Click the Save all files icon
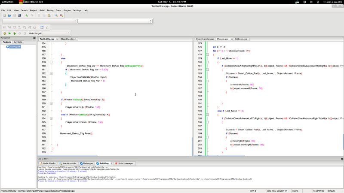344x193 pixels. click(x=19, y=15)
